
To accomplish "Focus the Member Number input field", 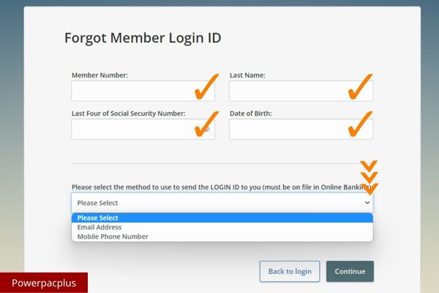I will (x=143, y=91).
